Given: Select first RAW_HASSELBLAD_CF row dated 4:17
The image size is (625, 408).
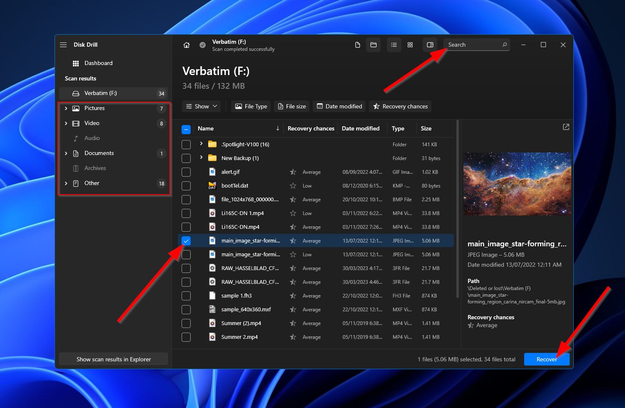Looking at the screenshot, I should pyautogui.click(x=316, y=268).
